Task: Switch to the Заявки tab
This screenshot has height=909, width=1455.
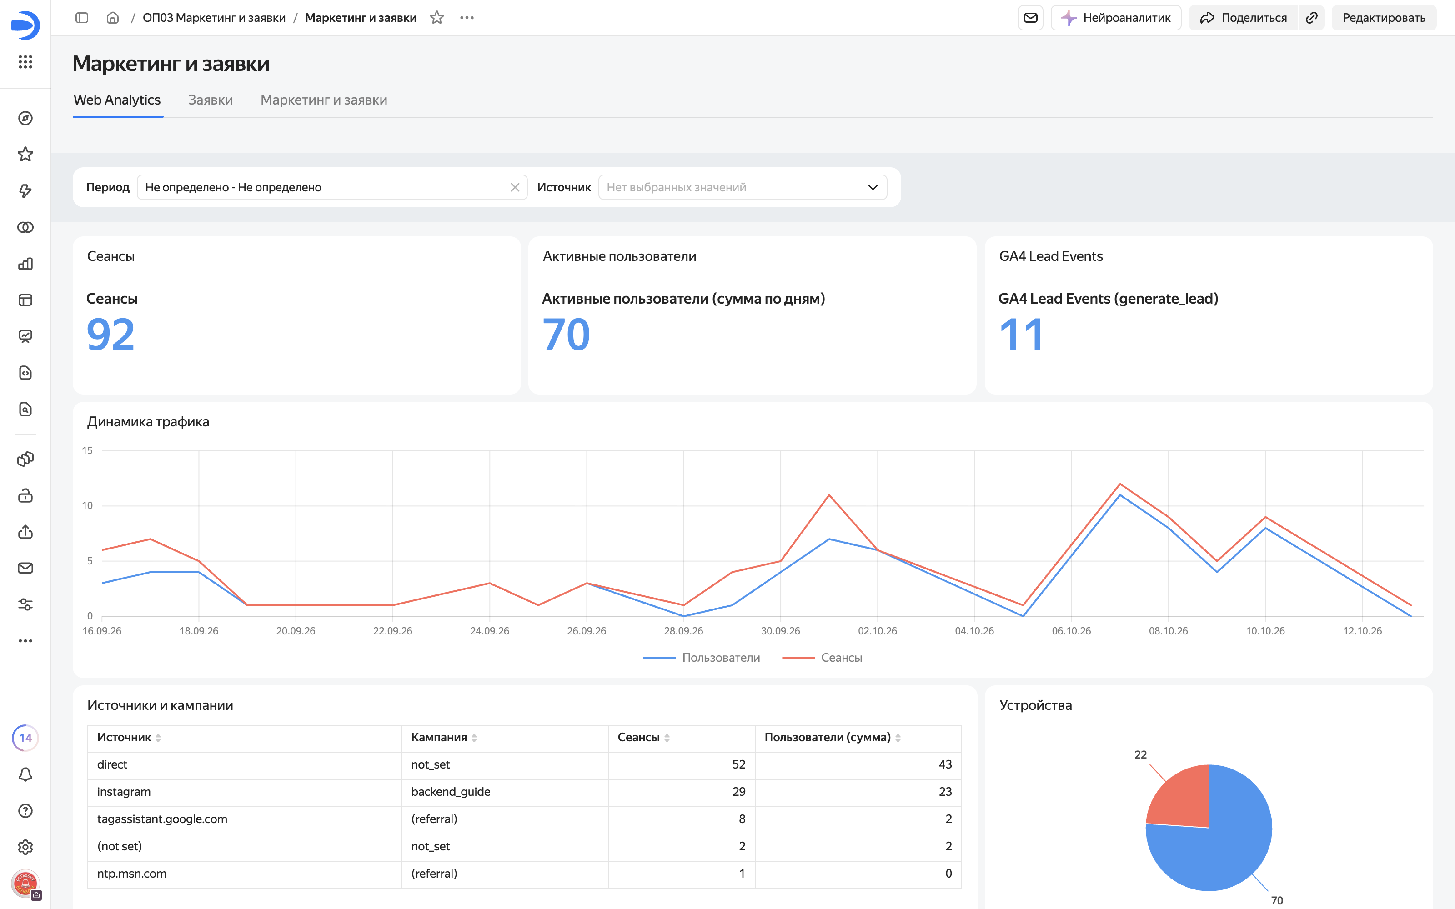Action: point(211,100)
